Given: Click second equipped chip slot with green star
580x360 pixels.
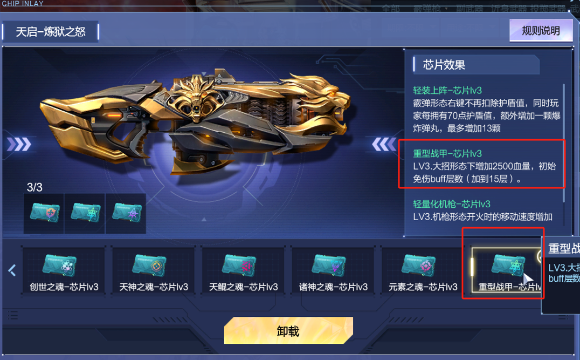Looking at the screenshot, I should [85, 213].
